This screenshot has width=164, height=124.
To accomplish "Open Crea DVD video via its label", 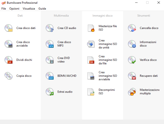I will click(x=64, y=60).
